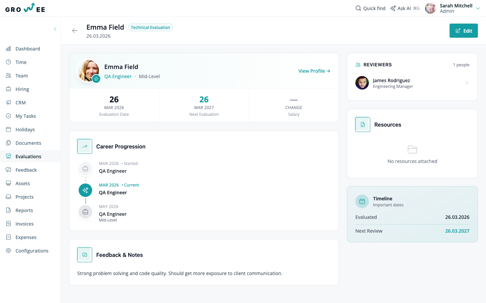Click the "Engineering Manager" subtitle
The height and width of the screenshot is (303, 486).
click(x=393, y=87)
